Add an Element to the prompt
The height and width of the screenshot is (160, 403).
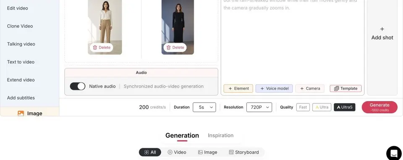238,88
